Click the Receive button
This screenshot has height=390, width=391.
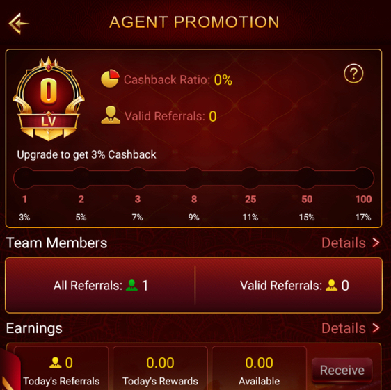click(x=342, y=370)
